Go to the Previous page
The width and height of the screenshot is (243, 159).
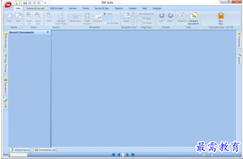pos(98,17)
